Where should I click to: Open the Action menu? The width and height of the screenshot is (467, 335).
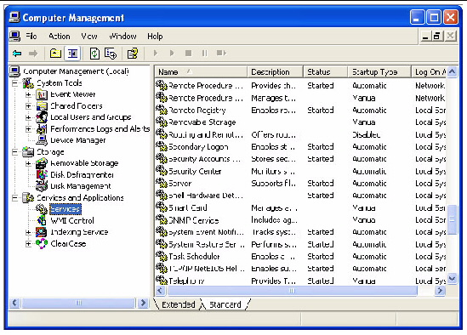60,37
